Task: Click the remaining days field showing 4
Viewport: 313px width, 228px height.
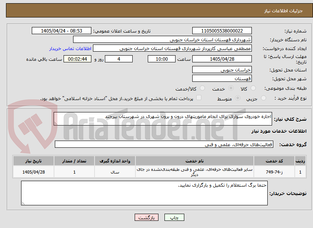Action: pos(119,59)
